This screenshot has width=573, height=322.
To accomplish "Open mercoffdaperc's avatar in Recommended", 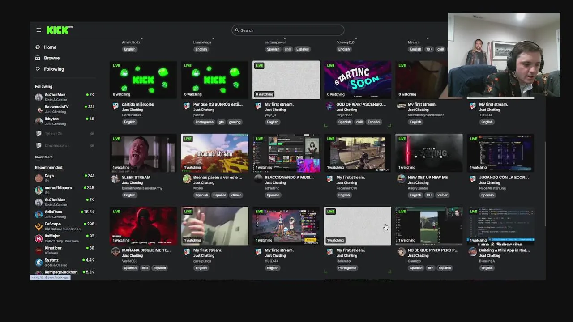I will point(39,190).
